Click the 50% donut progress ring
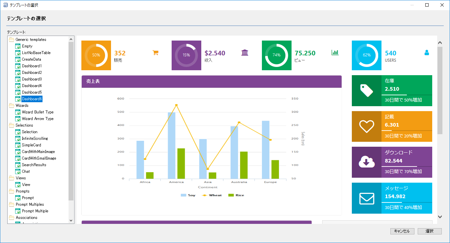450x243 pixels. [96, 55]
